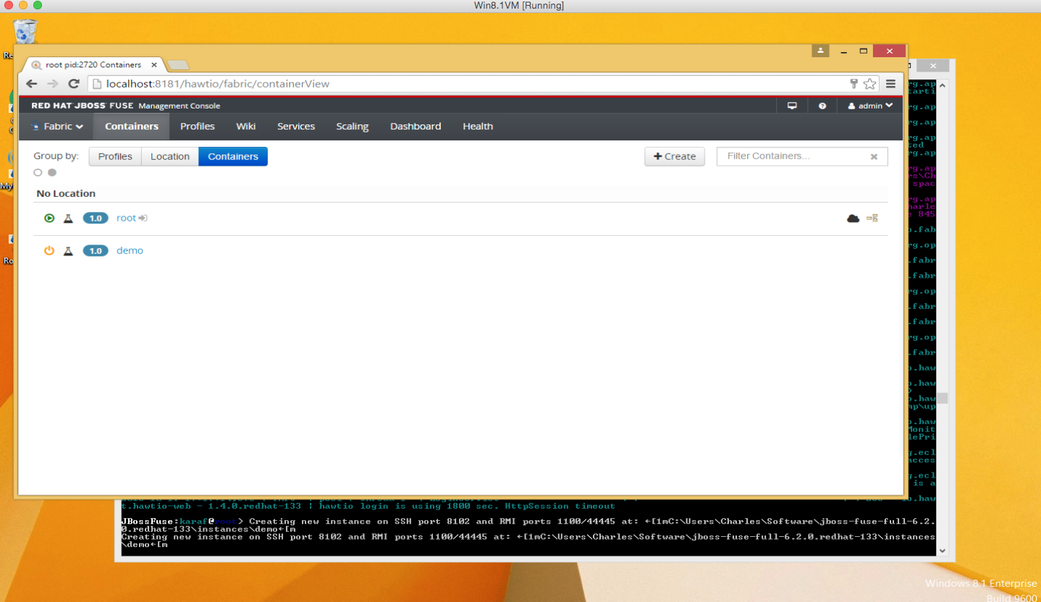Group containers by Location
The height and width of the screenshot is (602, 1041).
[x=170, y=156]
